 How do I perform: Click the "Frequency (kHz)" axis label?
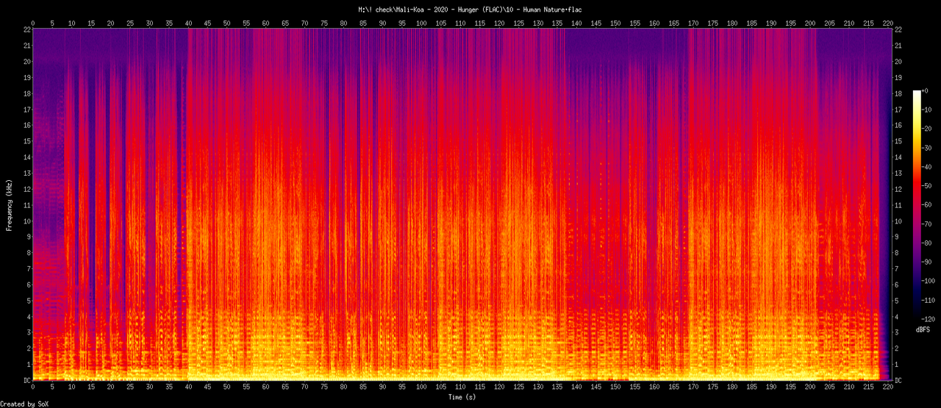pyautogui.click(x=10, y=204)
